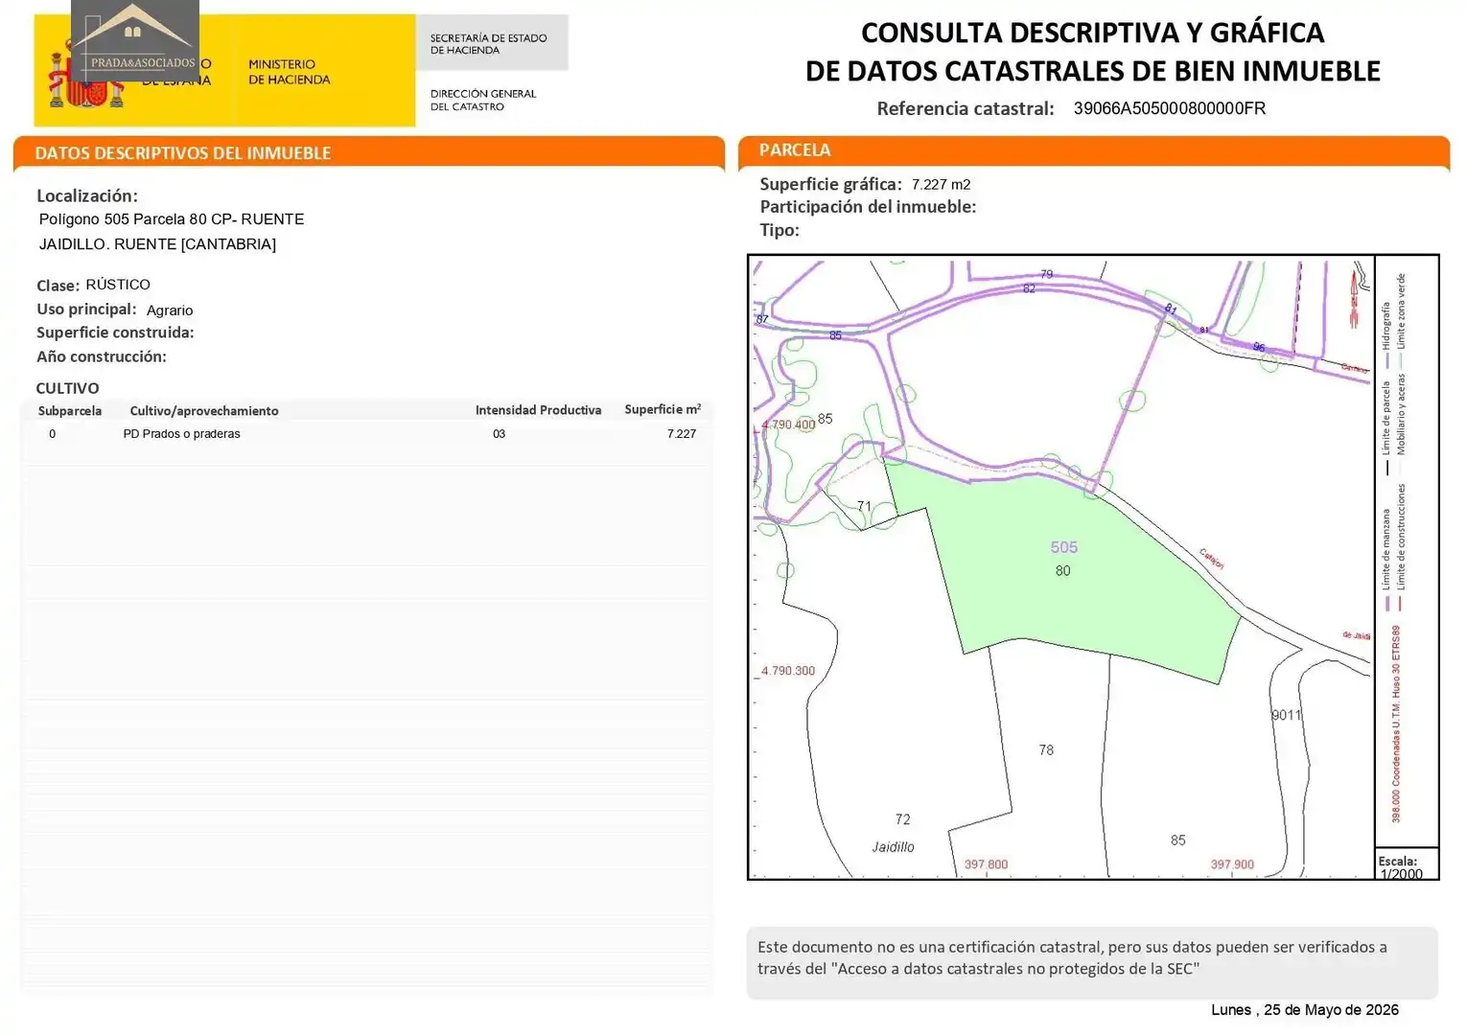Click parcel 78 on the cadastral map
This screenshot has height=1035, width=1466.
click(x=1046, y=749)
